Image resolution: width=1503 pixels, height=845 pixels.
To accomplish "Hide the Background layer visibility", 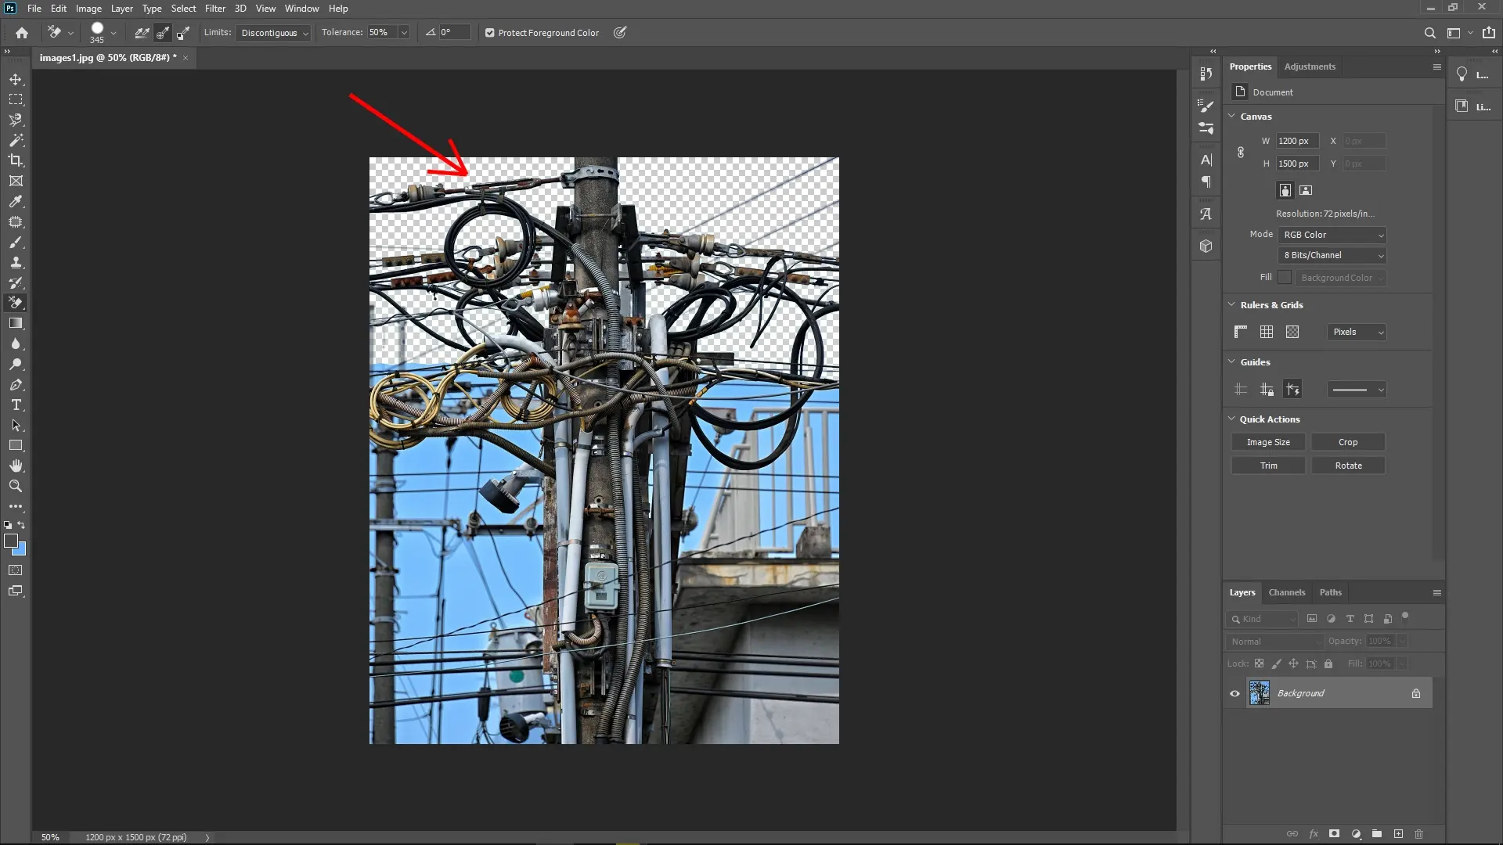I will point(1234,693).
